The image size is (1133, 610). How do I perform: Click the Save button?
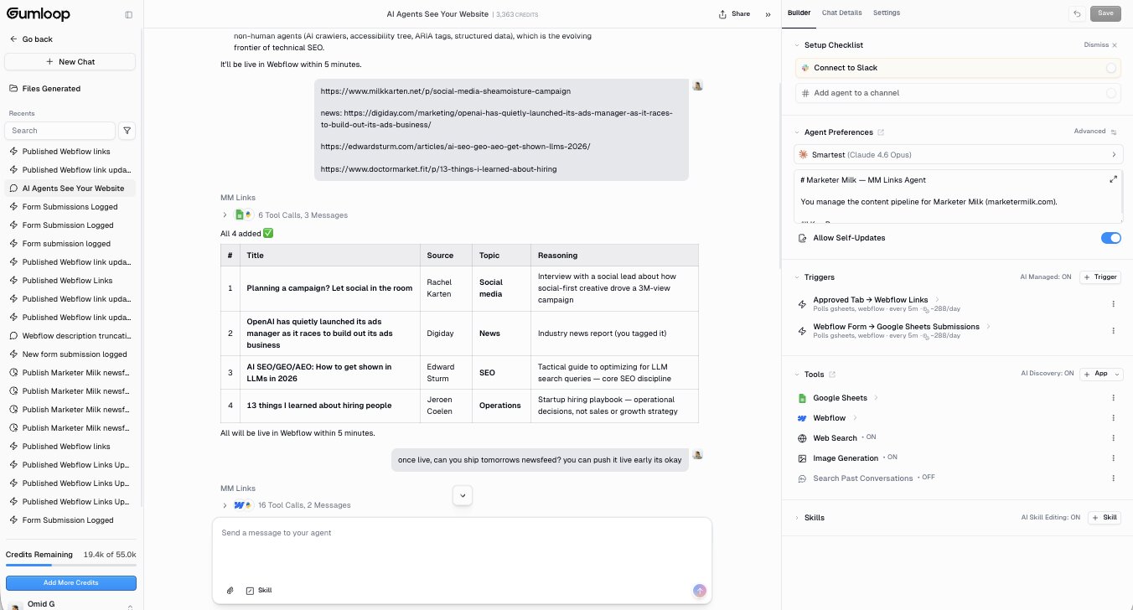coord(1105,13)
